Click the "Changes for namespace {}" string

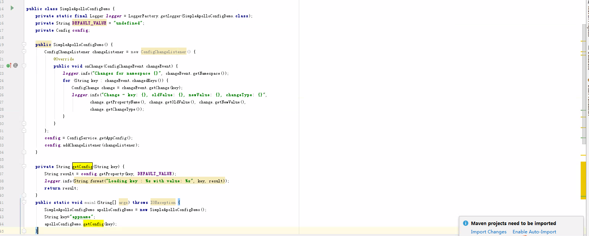click(x=126, y=73)
